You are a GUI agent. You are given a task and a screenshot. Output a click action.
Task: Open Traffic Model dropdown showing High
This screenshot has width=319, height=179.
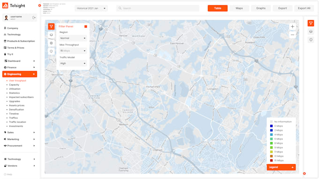[73, 64]
